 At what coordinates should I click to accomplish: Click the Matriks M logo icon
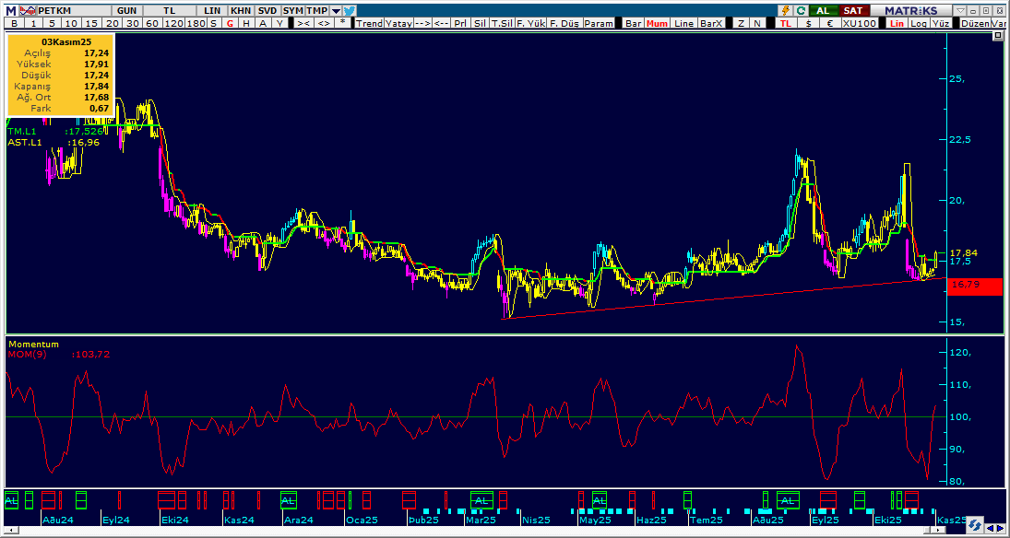(12, 10)
